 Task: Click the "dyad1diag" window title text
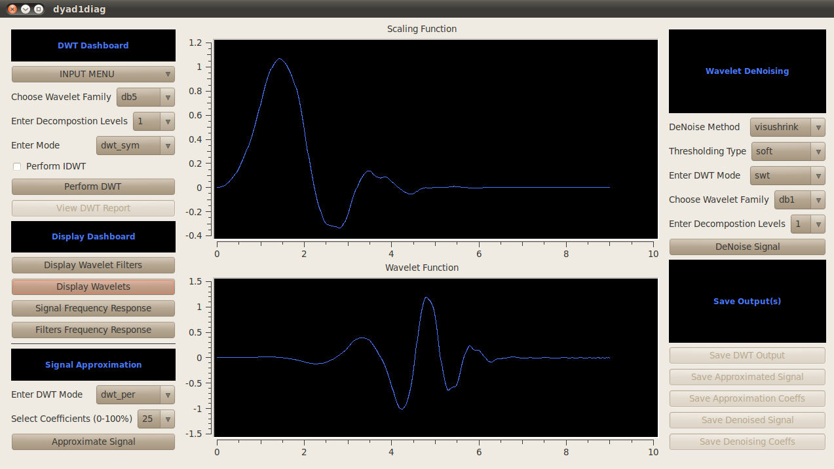pyautogui.click(x=79, y=9)
